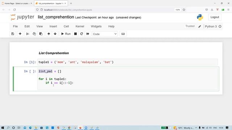Open the cell type Code dropdown
Image resolution: width=232 pixels, height=130 pixels.
[x=105, y=34]
